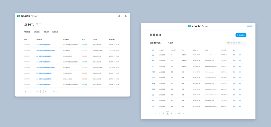Click smartx logo in left dashboard window

[x=27, y=16]
